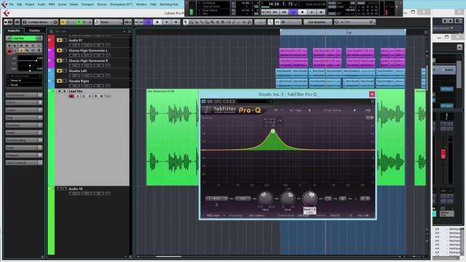Image resolution: width=466 pixels, height=262 pixels.
Task: Click fast forward button in transport panel
Action: pyautogui.click(x=284, y=12)
